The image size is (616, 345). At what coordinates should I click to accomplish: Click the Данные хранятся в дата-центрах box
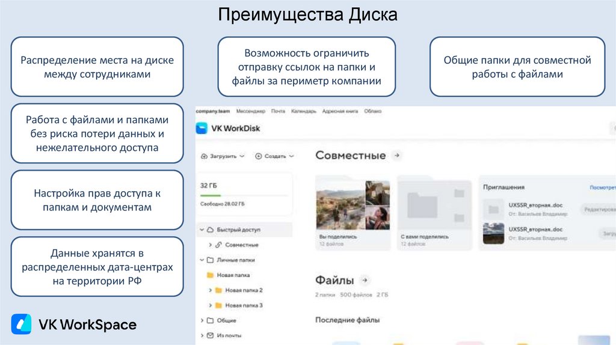97,266
